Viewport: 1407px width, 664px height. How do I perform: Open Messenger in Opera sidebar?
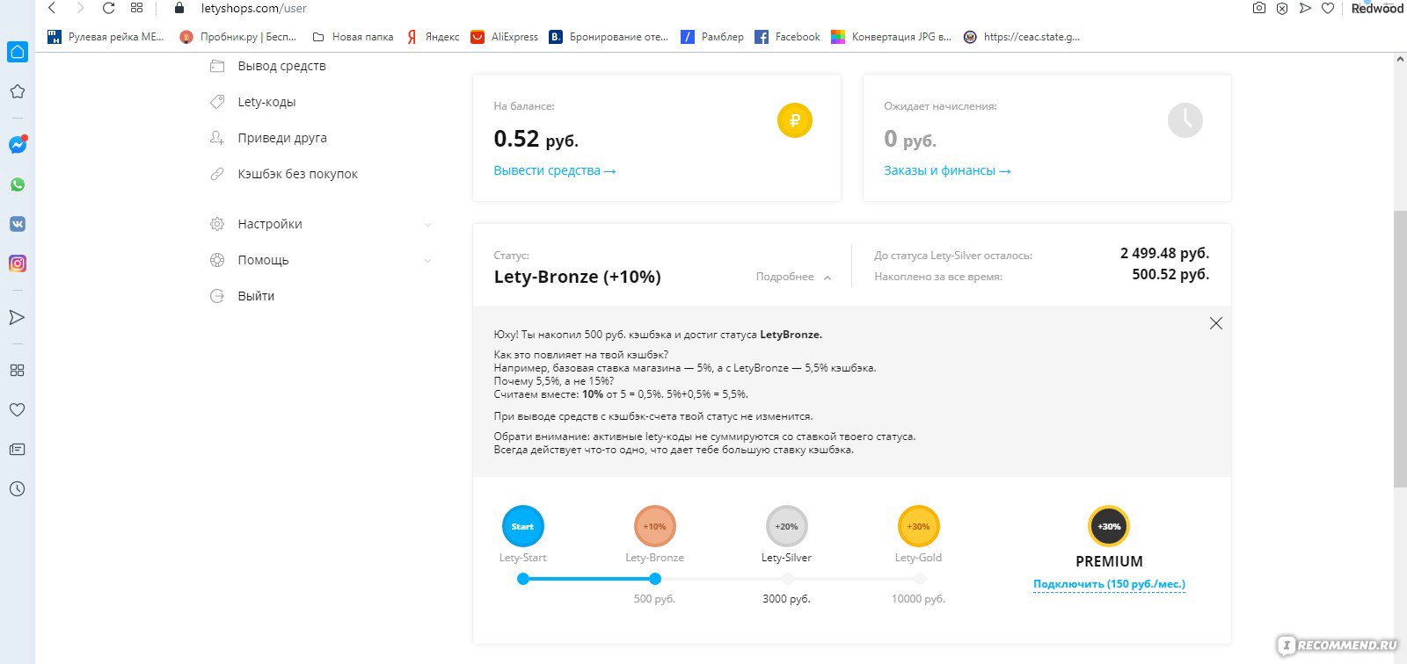[18, 145]
